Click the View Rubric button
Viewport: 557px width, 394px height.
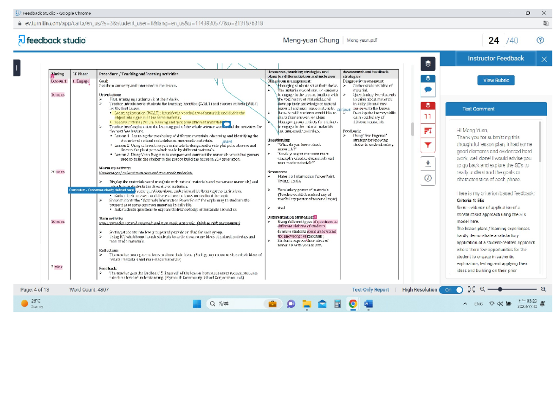click(x=496, y=80)
